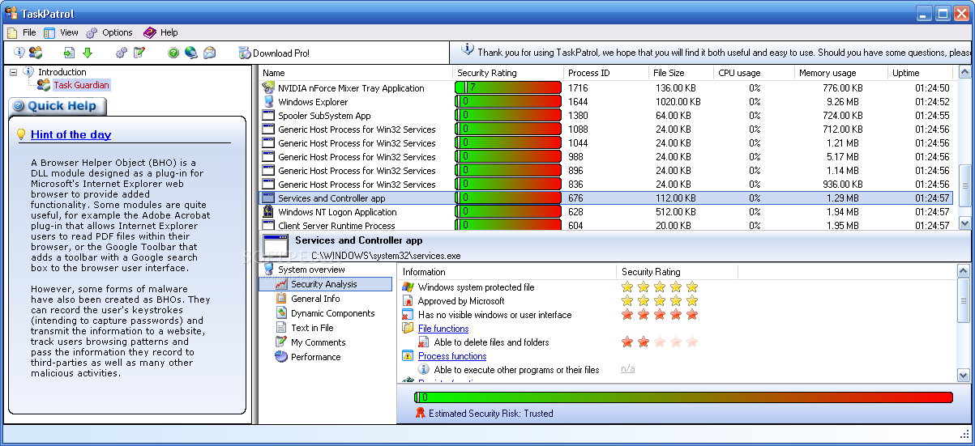Click process list scrollbar down arrow

pyautogui.click(x=964, y=223)
